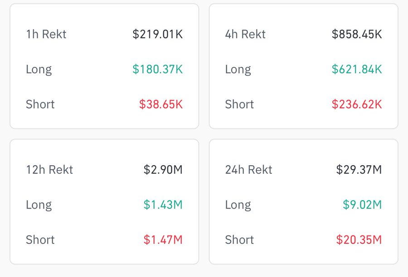408x277 pixels.
Task: Select the 4h Rekt label
Action: [245, 34]
